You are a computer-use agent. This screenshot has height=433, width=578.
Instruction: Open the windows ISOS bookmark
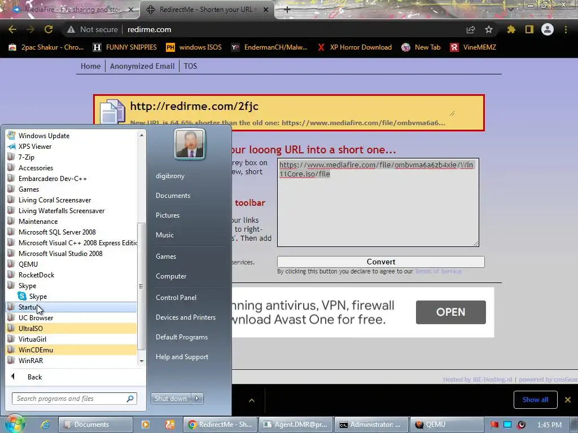(194, 47)
